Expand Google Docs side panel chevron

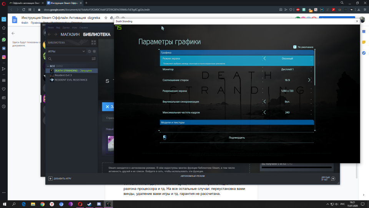pyautogui.click(x=364, y=195)
